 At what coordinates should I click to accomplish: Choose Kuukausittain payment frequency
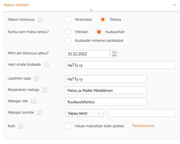[99, 32]
